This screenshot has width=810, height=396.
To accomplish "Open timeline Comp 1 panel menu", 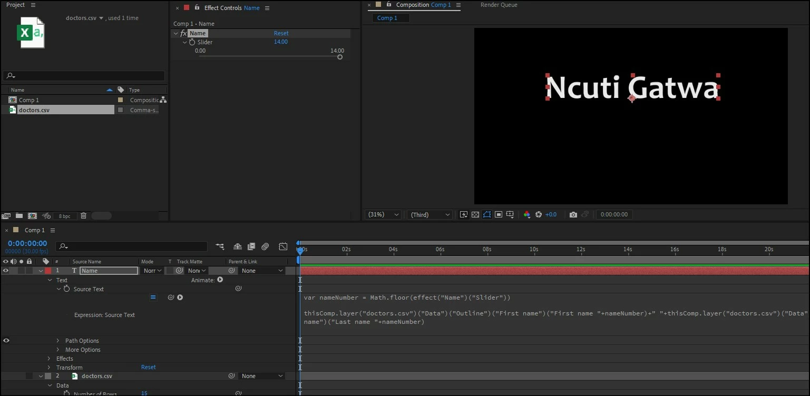I will tap(52, 230).
